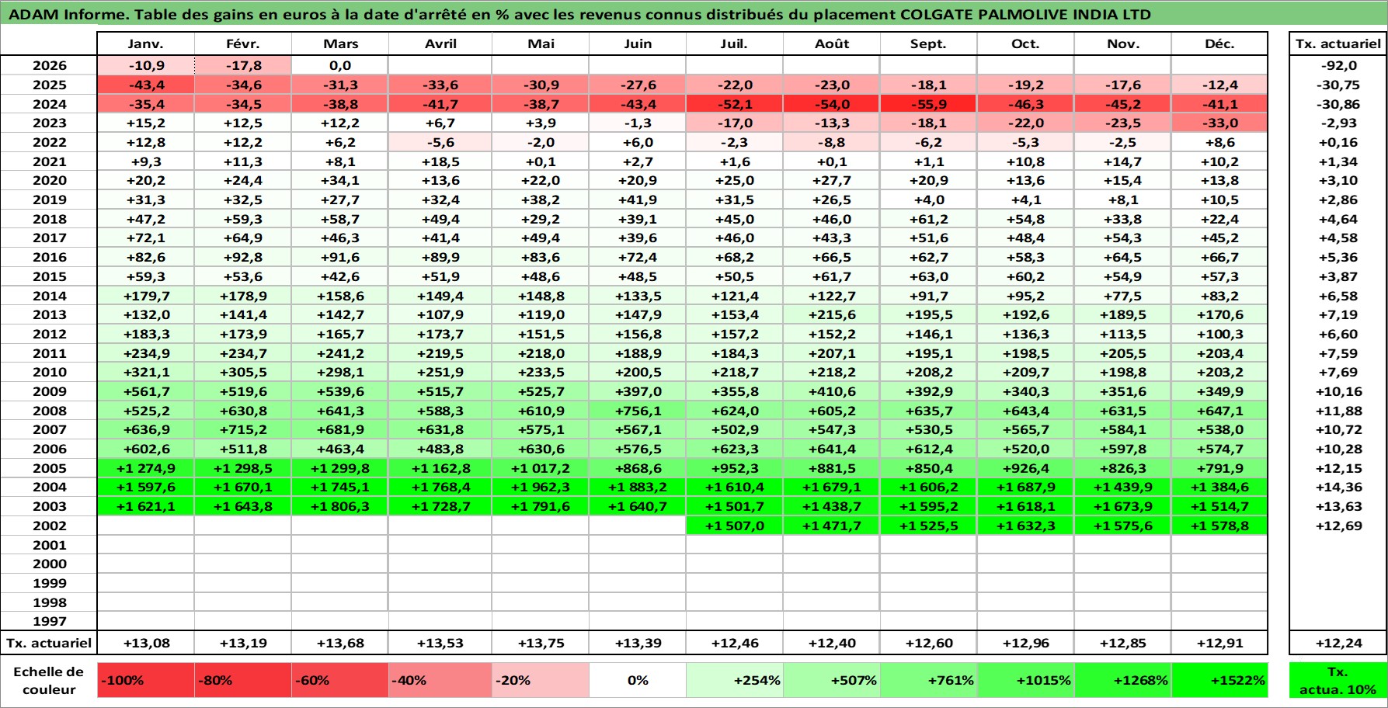This screenshot has width=1388, height=708.
Task: Click the Févr. column header
Action: click(x=243, y=44)
